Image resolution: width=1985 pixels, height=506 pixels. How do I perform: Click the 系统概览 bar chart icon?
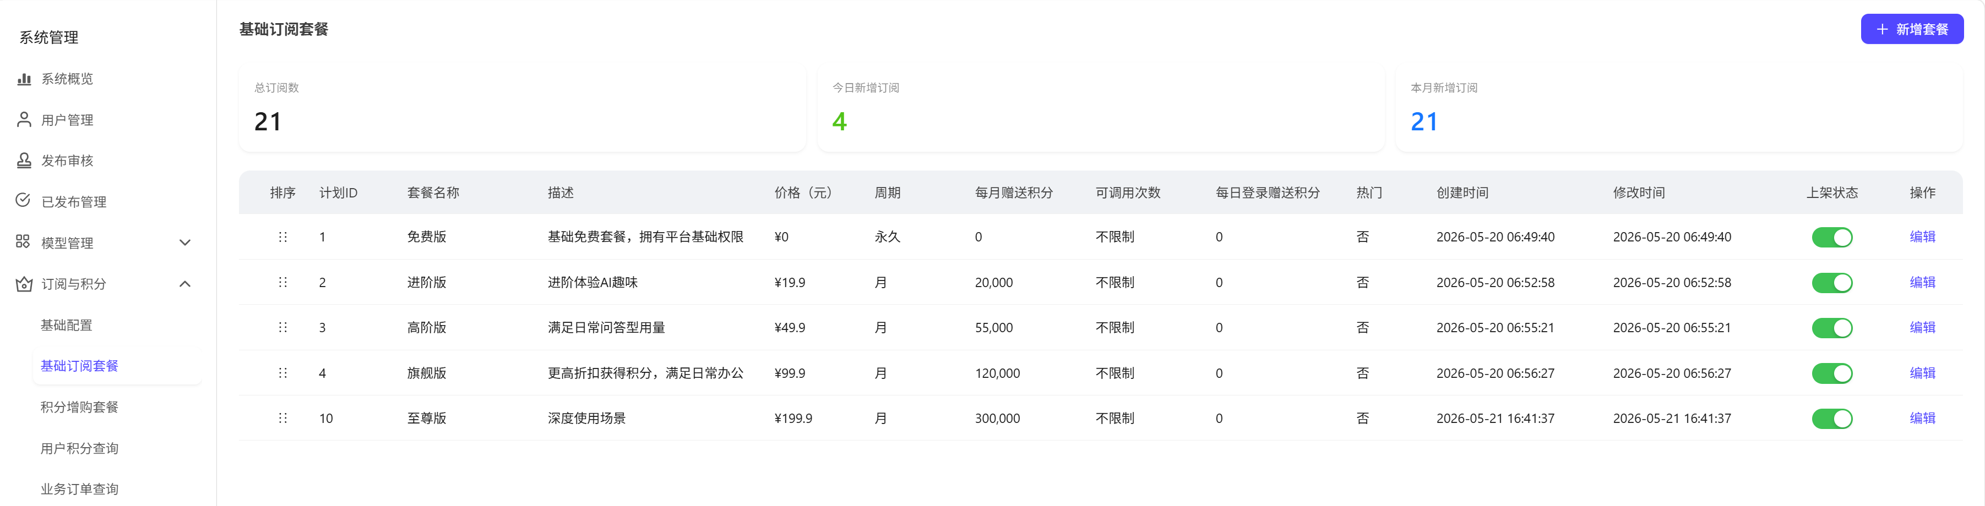point(24,79)
